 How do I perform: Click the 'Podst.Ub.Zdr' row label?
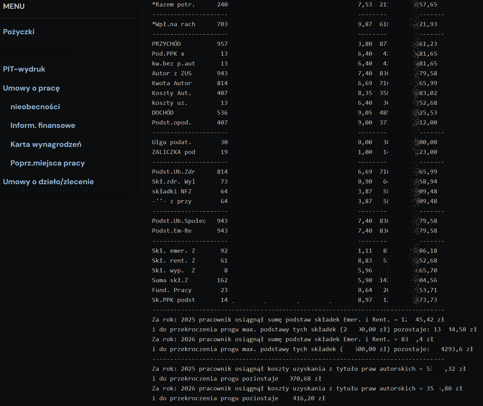(174, 172)
